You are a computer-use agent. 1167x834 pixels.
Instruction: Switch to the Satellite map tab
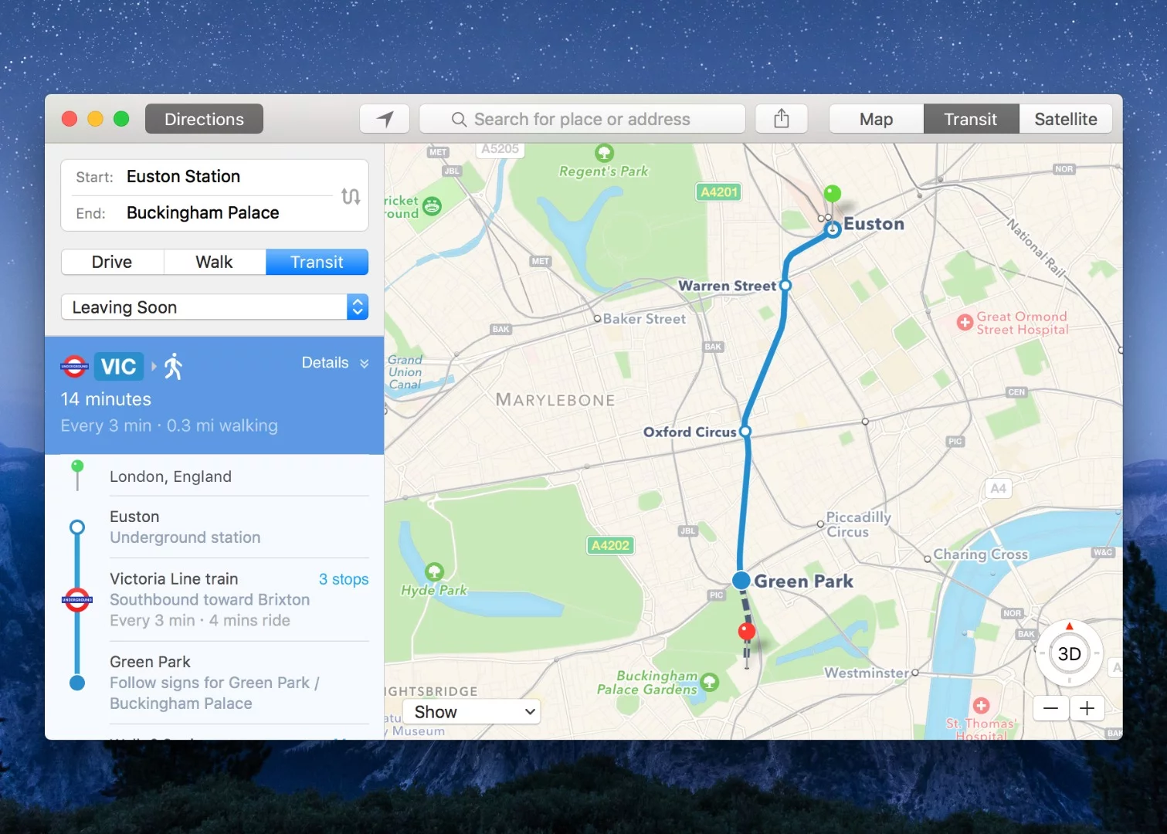(1066, 118)
